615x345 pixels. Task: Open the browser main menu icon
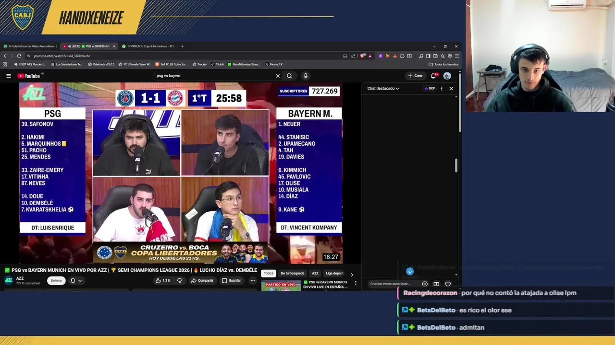457,56
